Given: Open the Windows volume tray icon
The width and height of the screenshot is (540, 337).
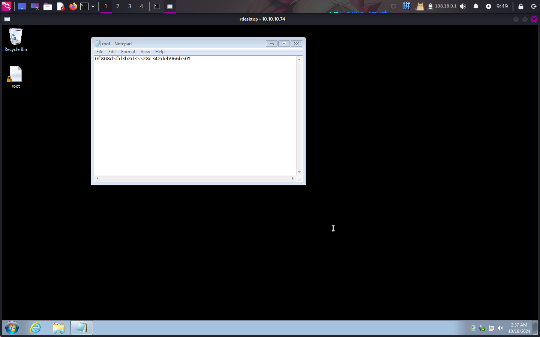Looking at the screenshot, I should click(500, 328).
